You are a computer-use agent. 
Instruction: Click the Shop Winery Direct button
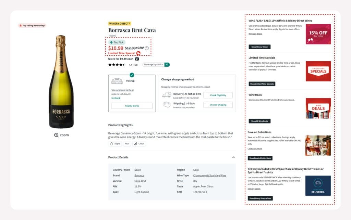(259, 47)
